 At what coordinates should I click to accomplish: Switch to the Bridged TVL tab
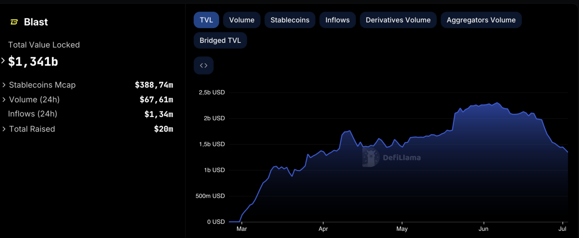(x=220, y=40)
